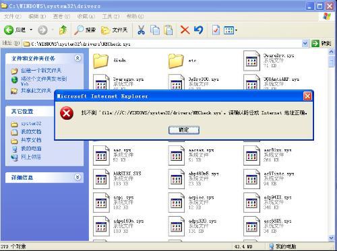
Task: Click the green Go (转到) button
Action: click(321, 44)
